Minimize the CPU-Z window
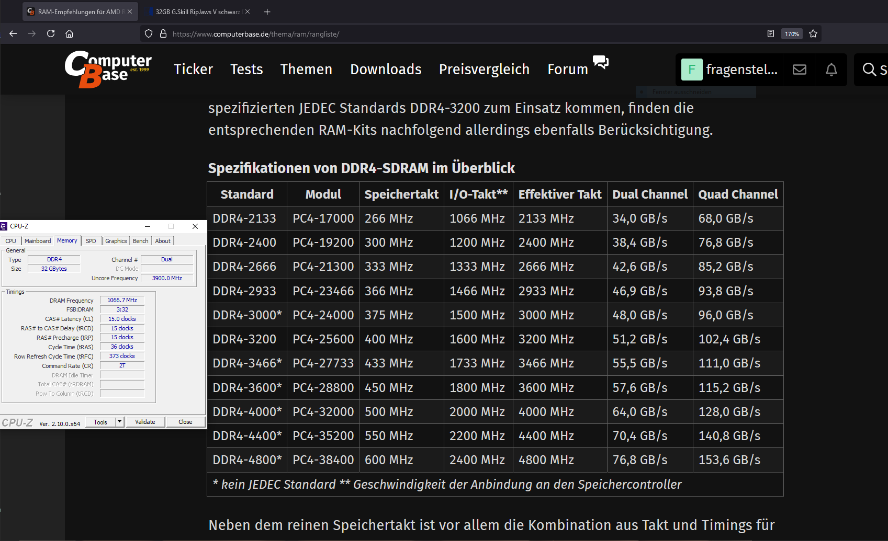 (148, 226)
